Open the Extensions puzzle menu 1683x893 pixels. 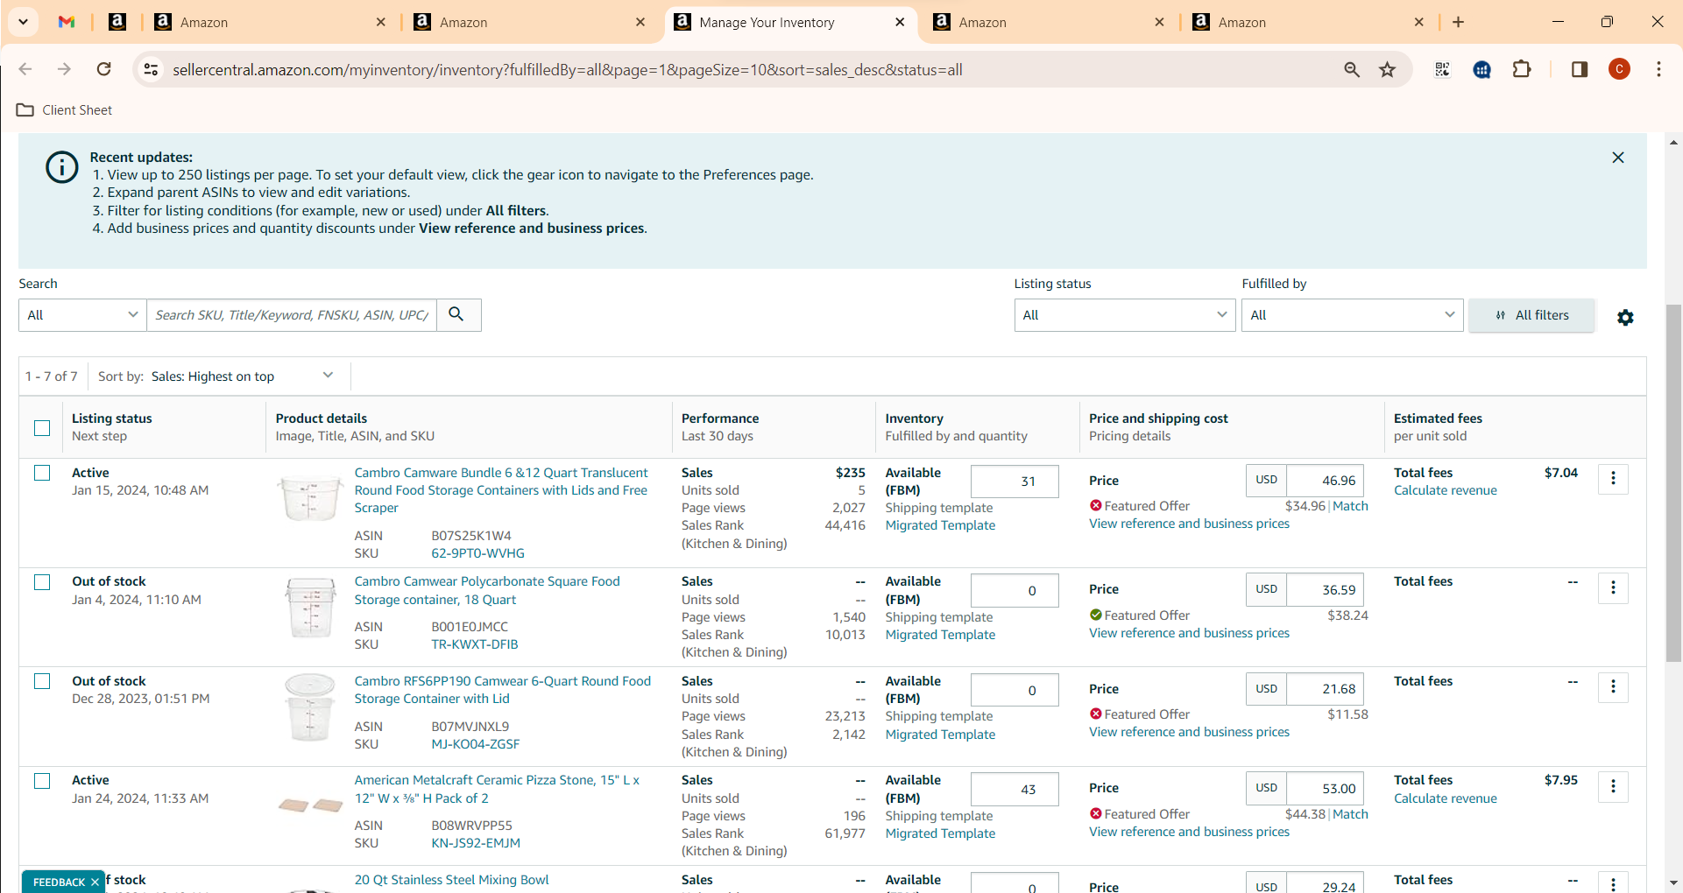[x=1522, y=69]
